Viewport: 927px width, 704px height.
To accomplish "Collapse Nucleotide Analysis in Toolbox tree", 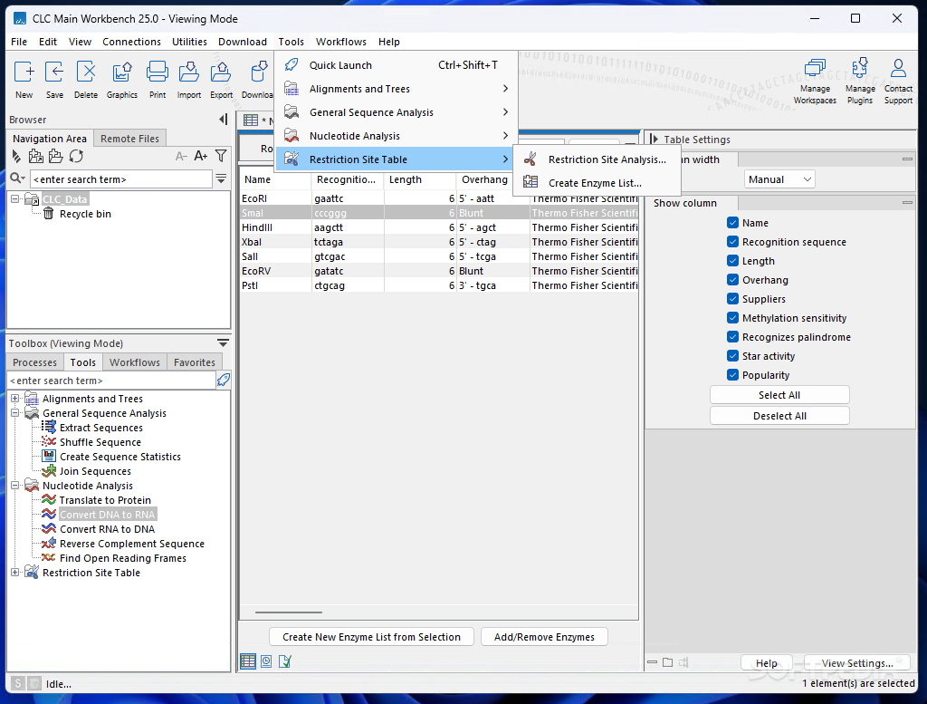I will pos(15,486).
